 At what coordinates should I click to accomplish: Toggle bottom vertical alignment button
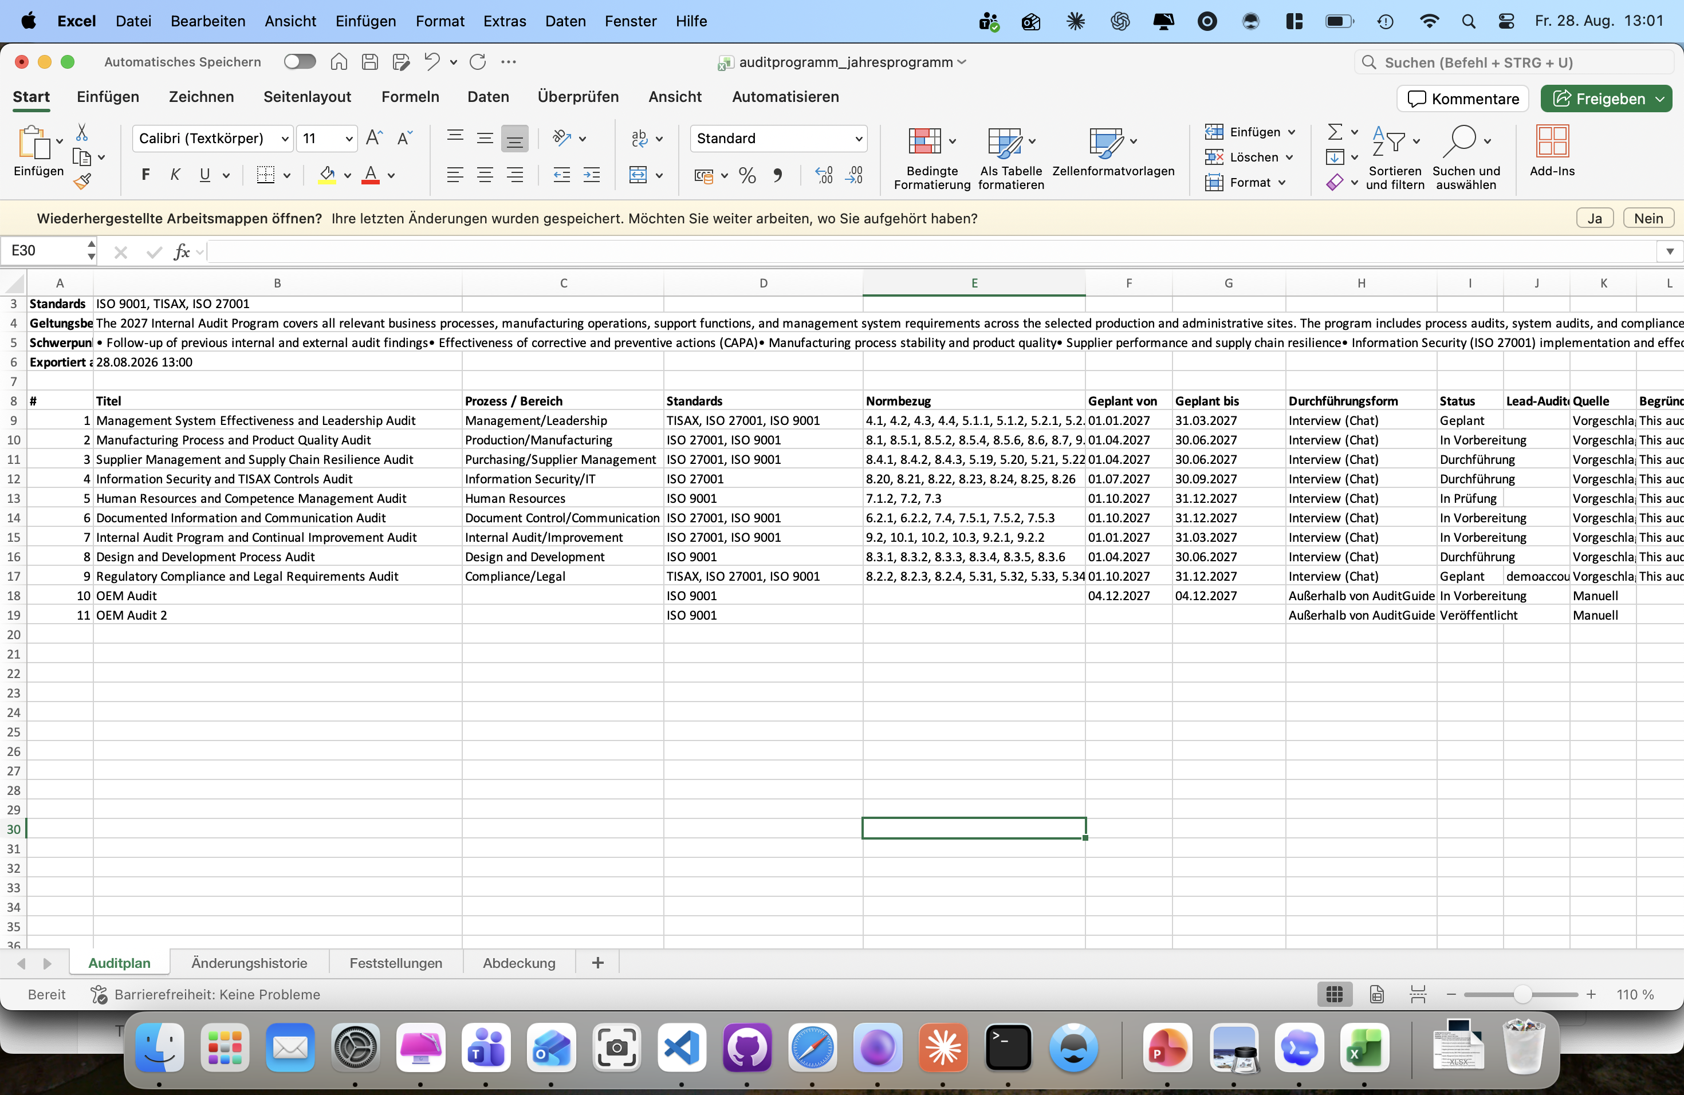click(515, 139)
